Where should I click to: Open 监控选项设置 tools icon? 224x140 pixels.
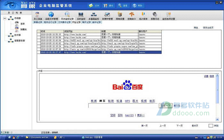(169, 16)
